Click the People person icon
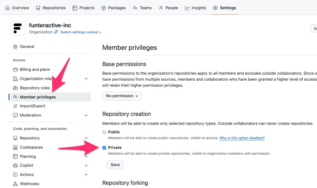Viewport: 317px width, 188px height. pyautogui.click(x=161, y=8)
